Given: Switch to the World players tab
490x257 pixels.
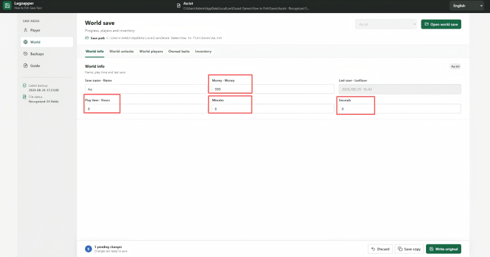Looking at the screenshot, I should point(151,52).
